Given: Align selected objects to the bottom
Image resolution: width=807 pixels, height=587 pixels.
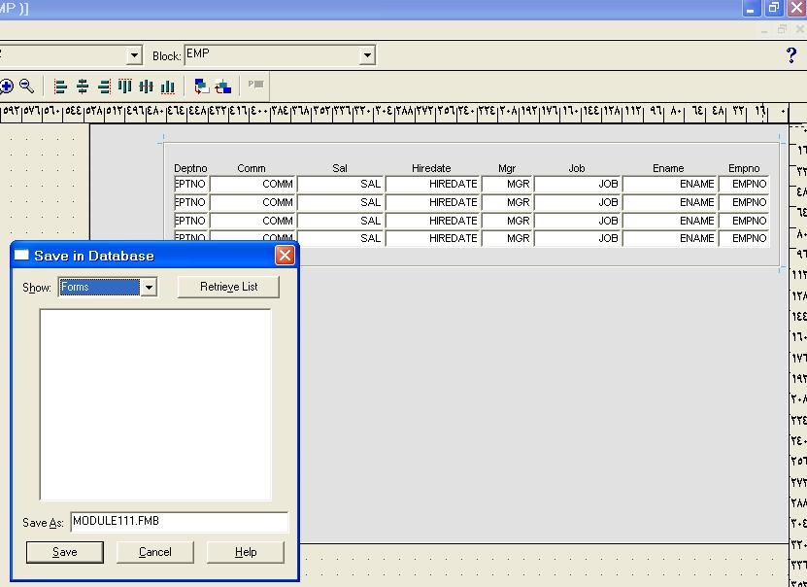Looking at the screenshot, I should 167,86.
